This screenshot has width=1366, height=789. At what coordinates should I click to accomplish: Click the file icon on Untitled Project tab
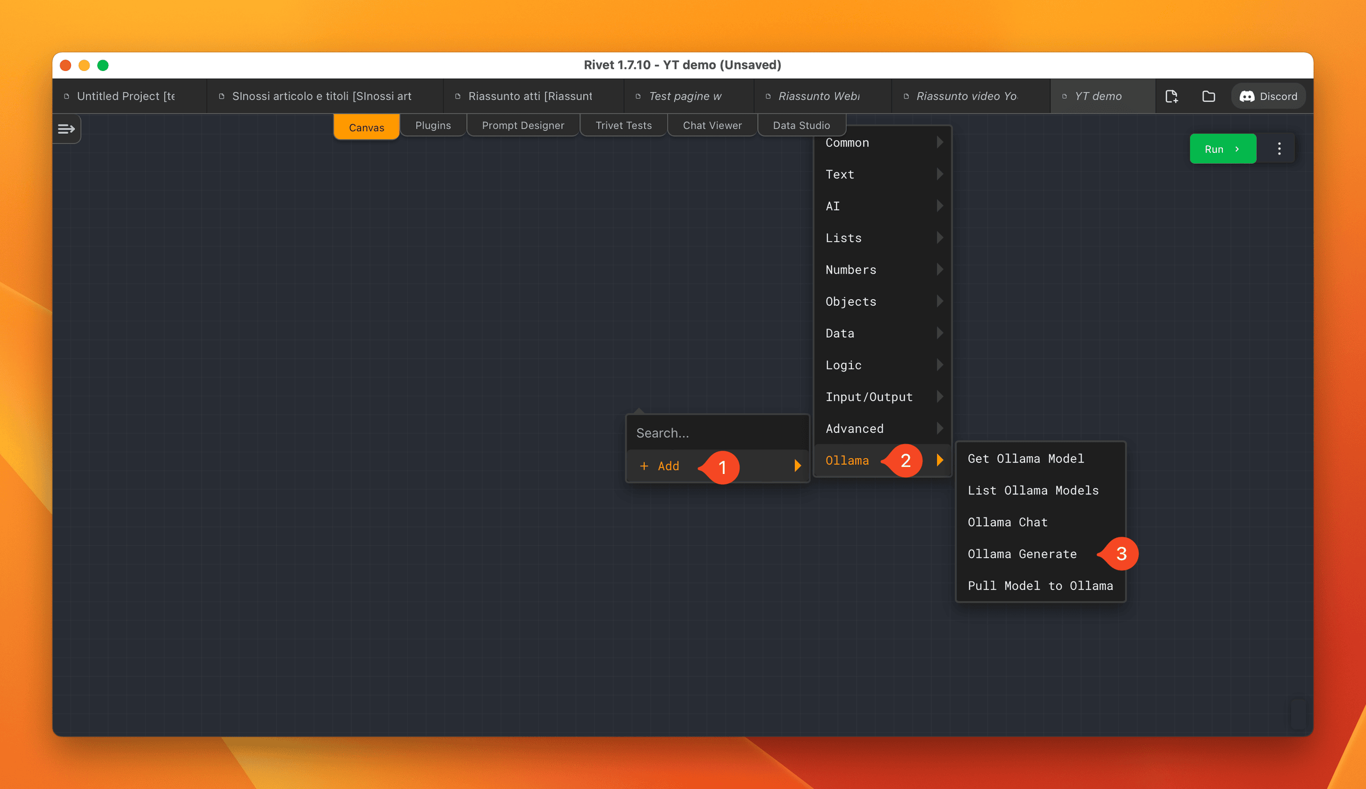pyautogui.click(x=67, y=97)
